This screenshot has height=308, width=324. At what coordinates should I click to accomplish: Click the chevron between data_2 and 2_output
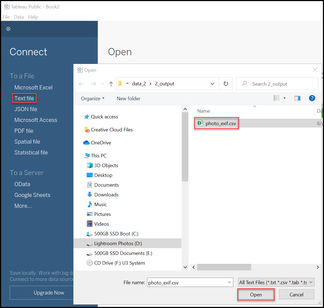click(150, 84)
